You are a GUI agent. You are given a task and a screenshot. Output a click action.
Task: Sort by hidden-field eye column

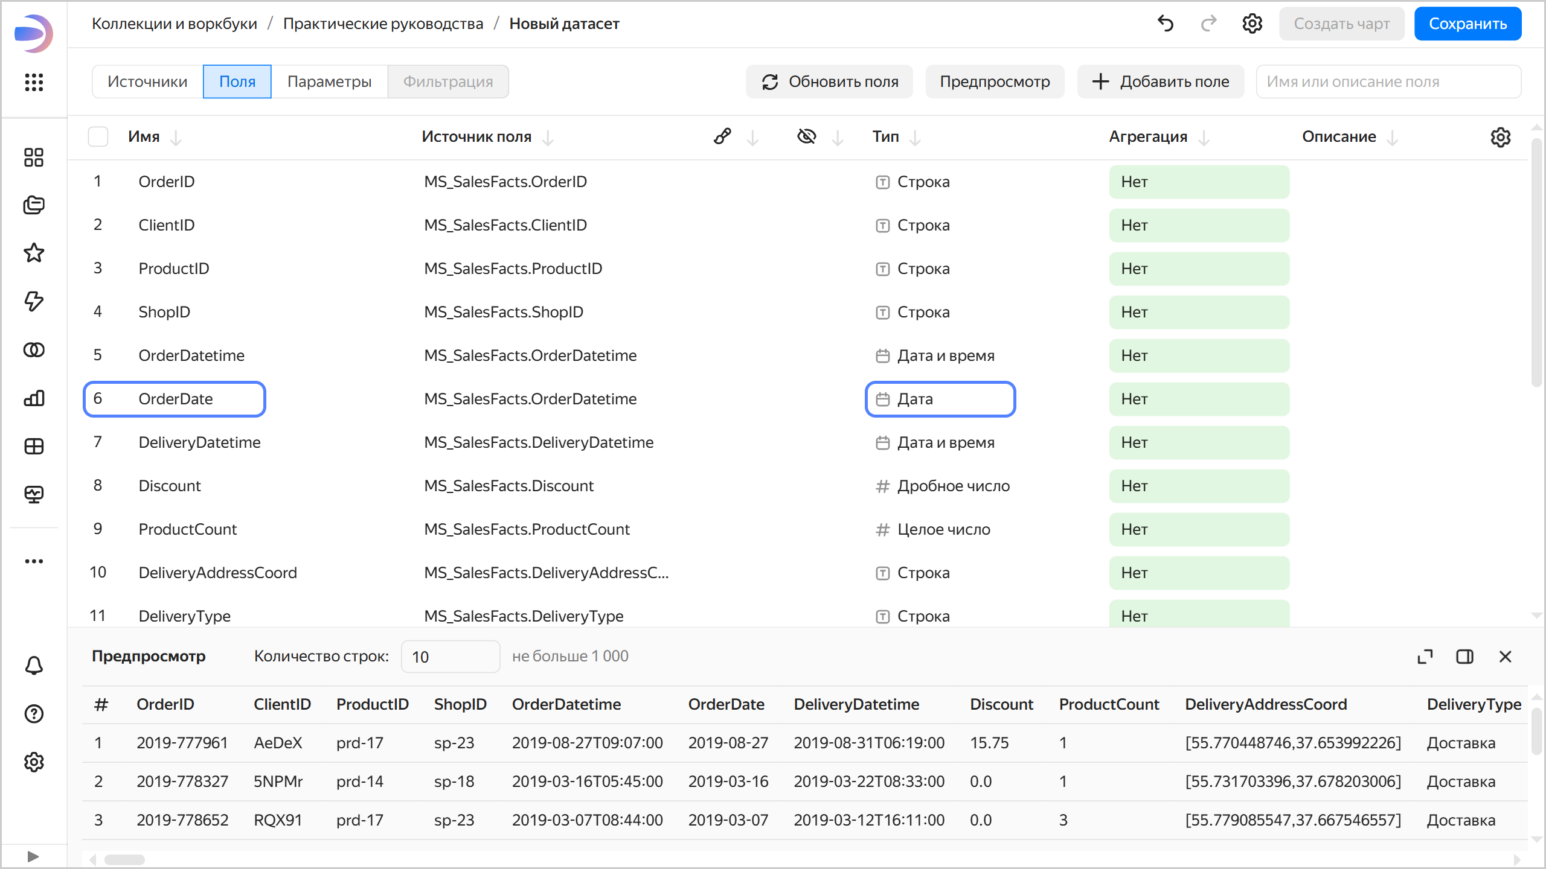pyautogui.click(x=807, y=137)
